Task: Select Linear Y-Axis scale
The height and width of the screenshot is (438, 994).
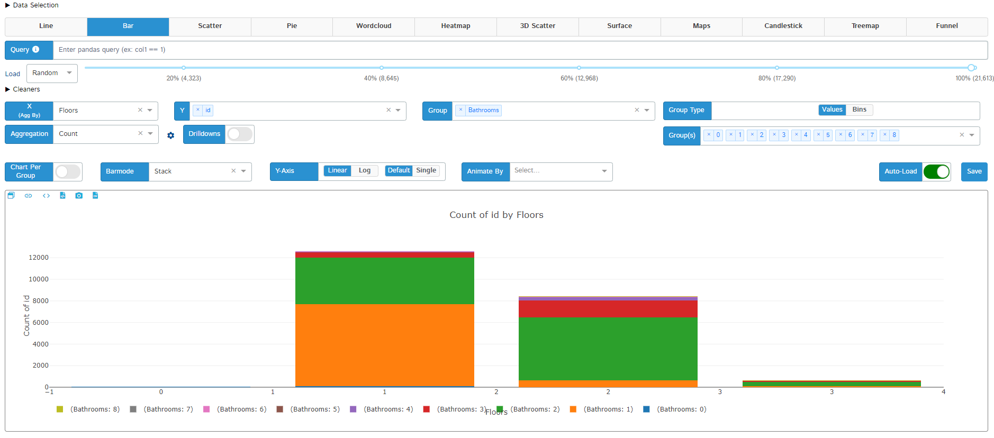Action: [337, 170]
